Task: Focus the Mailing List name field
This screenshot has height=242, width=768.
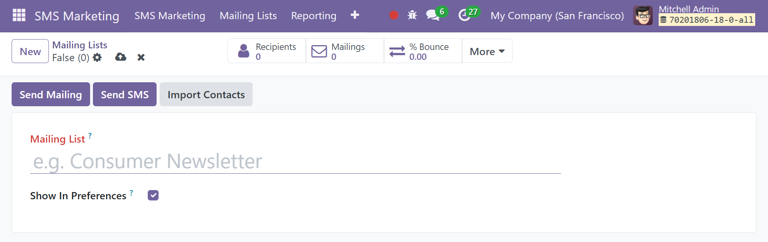Action: 296,162
